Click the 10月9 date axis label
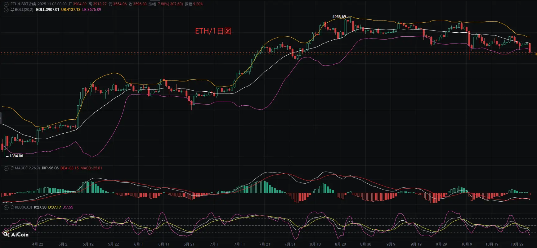 467,244
